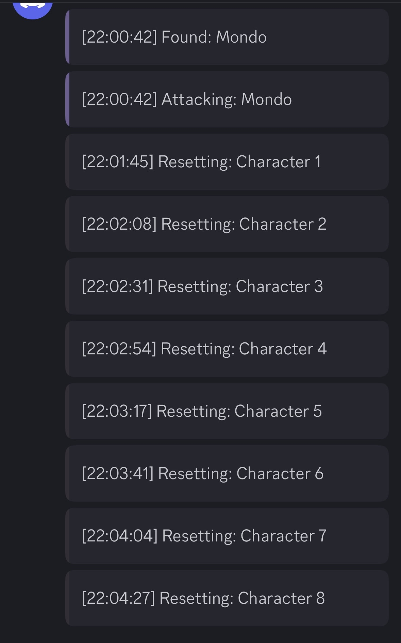Click the [22:02:08] timestamp text
The image size is (401, 643).
pyautogui.click(x=119, y=224)
